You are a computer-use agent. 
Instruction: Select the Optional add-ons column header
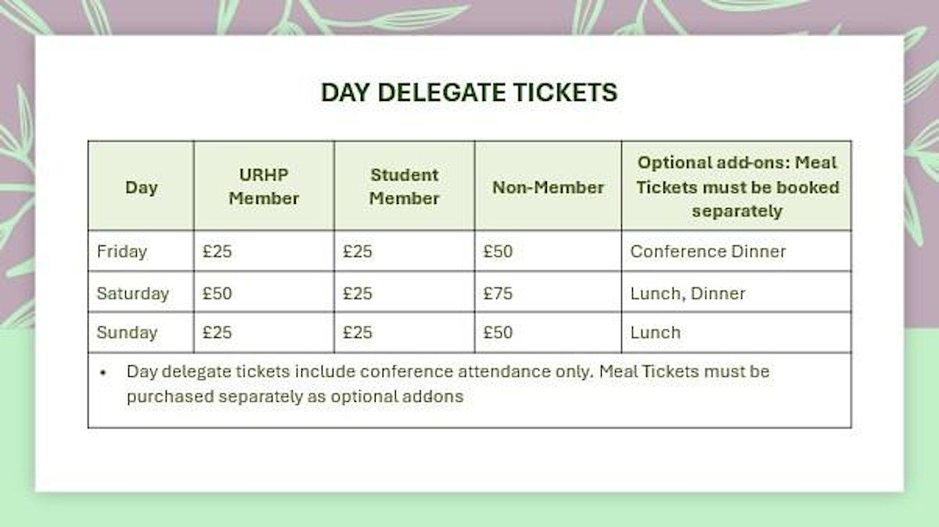pos(736,187)
